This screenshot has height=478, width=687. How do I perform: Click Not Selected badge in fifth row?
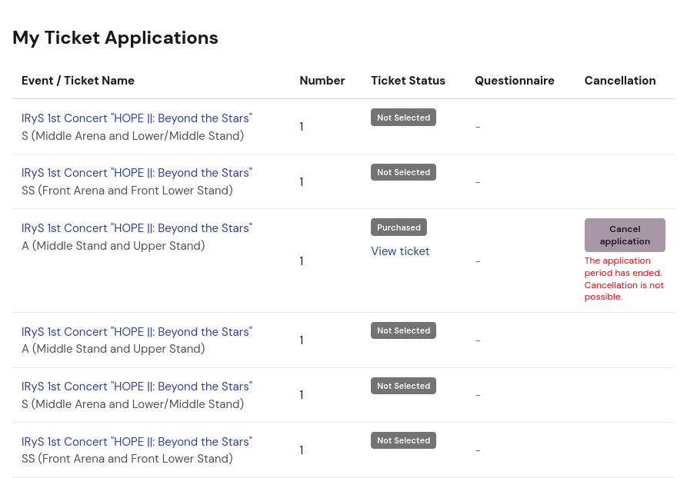point(404,386)
